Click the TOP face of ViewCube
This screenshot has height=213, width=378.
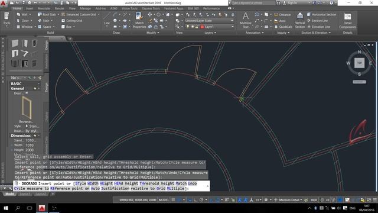[x=359, y=63]
